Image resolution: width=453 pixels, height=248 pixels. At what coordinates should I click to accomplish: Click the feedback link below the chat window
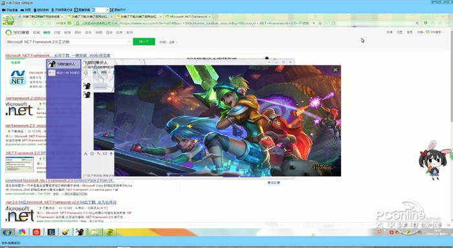tap(273, 183)
